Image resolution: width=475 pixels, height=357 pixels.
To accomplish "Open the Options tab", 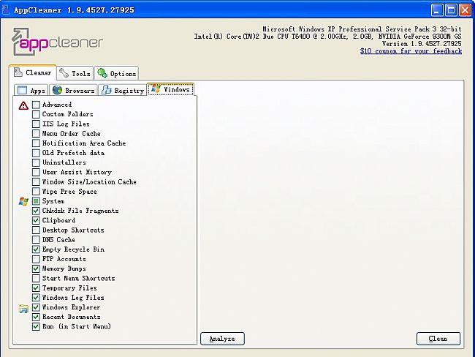I will coord(116,73).
